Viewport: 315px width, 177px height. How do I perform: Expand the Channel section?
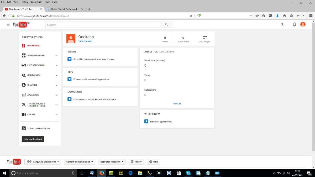(x=56, y=85)
